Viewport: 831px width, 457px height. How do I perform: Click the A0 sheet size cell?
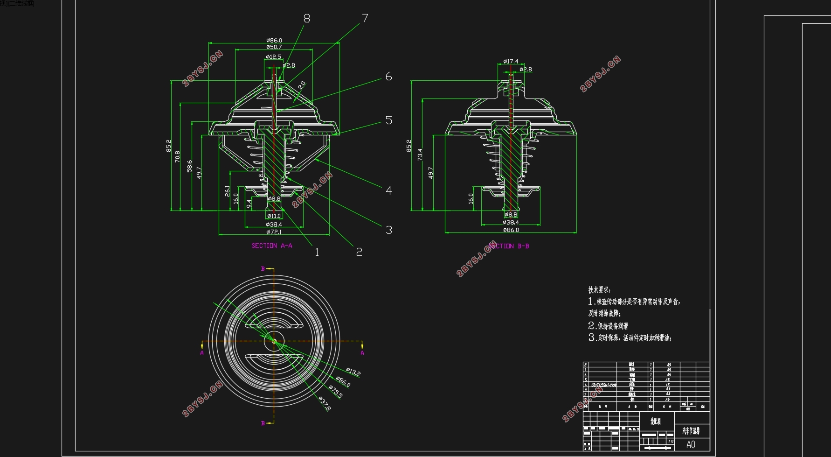[691, 444]
